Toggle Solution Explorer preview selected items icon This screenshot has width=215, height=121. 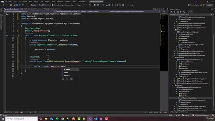tap(191, 12)
